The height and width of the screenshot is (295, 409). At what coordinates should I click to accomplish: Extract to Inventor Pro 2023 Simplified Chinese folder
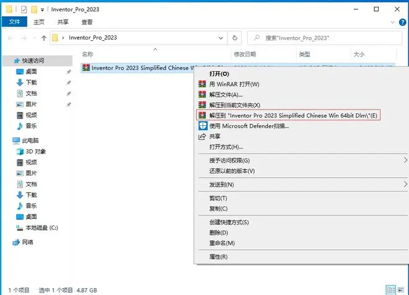tap(288, 115)
